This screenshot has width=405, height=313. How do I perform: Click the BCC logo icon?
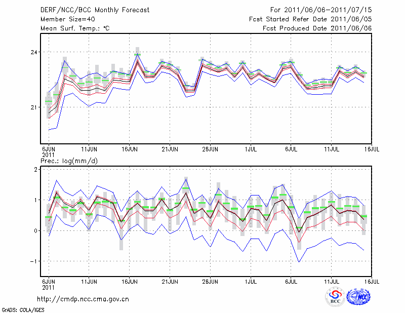(335, 297)
